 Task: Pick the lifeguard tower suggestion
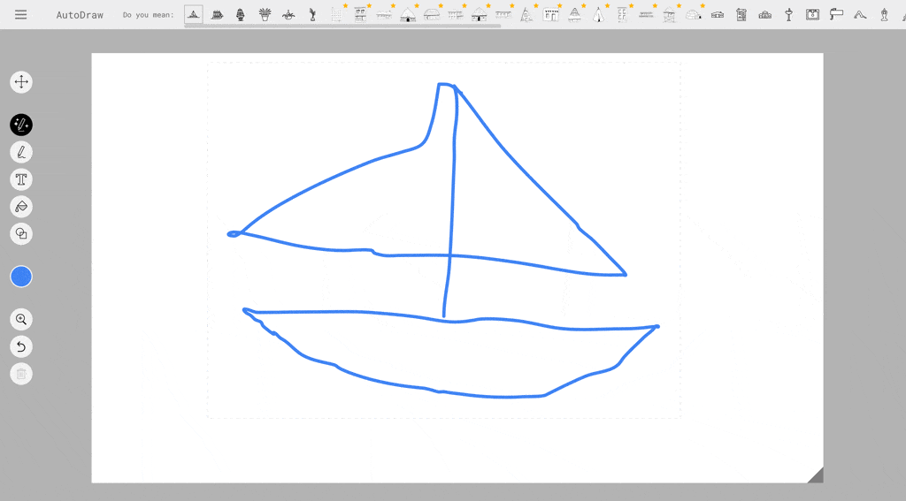click(x=670, y=14)
